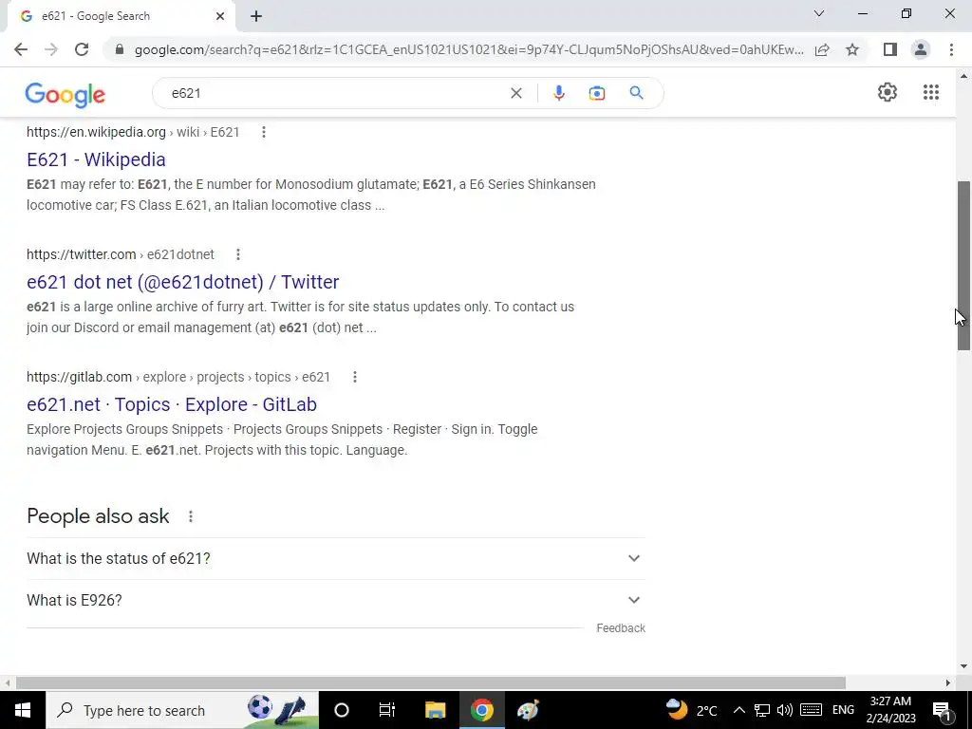972x729 pixels.
Task: Reload the current page
Action: click(82, 49)
